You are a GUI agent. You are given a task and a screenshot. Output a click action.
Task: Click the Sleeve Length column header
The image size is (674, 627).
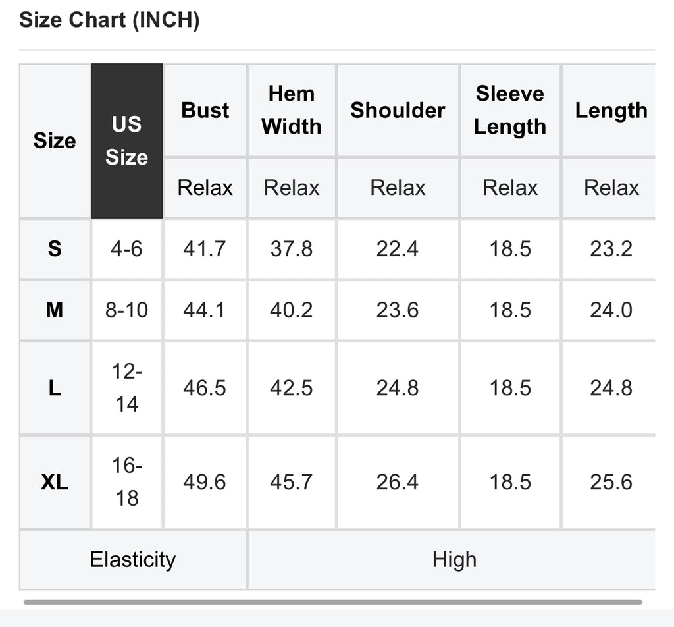(x=510, y=110)
